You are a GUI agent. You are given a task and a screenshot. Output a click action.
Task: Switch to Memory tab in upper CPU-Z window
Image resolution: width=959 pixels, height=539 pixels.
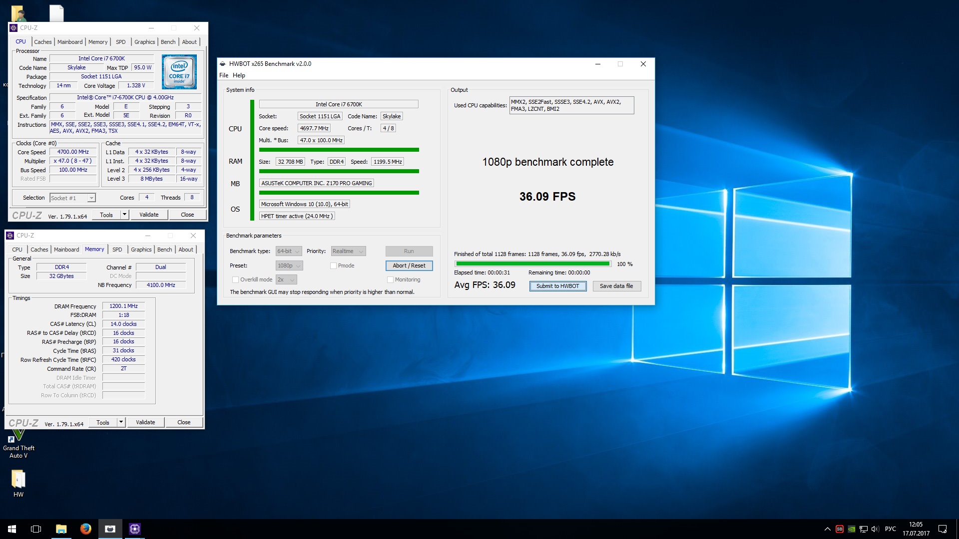[x=98, y=42]
